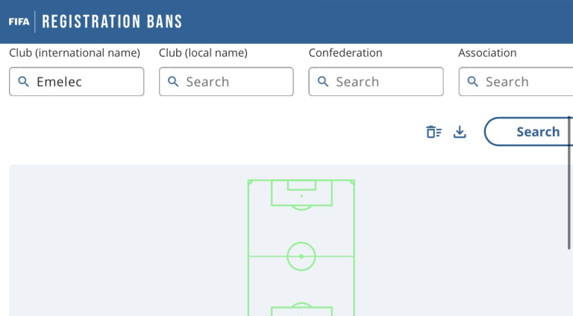
Task: Click magnifier icon in Club international name field
Action: (23, 81)
